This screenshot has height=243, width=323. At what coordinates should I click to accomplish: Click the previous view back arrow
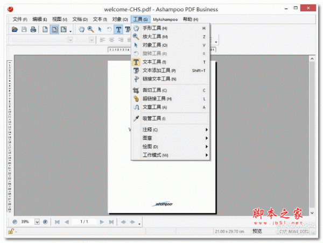tap(123, 222)
